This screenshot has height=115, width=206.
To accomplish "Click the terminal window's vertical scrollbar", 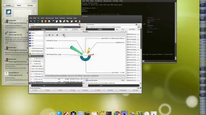I will 175,31.
